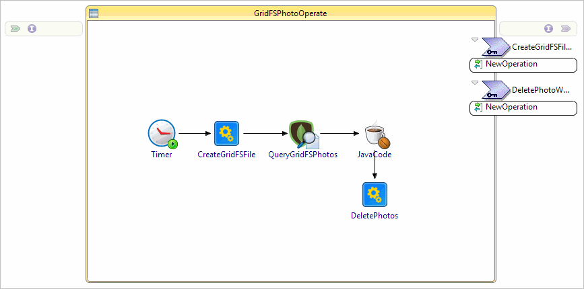Select transition from QueryGridFSPhotos to JavaCode

pos(339,133)
